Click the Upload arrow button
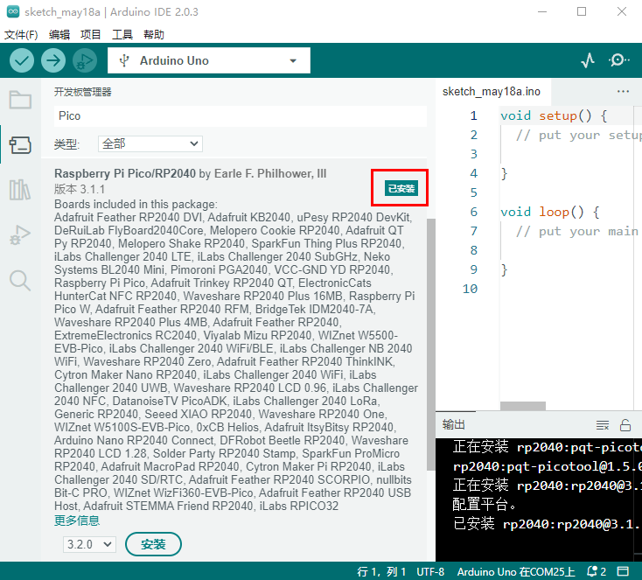The height and width of the screenshot is (580, 642). coord(53,60)
